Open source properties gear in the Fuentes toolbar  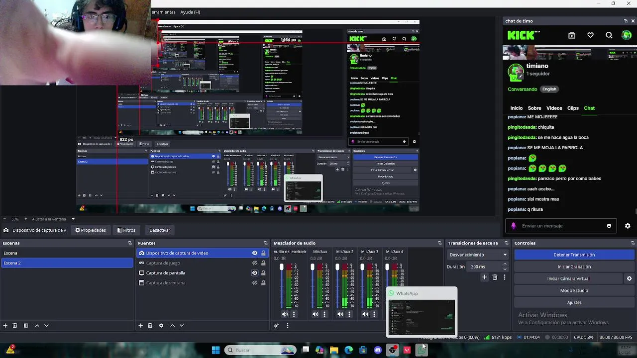click(x=161, y=326)
